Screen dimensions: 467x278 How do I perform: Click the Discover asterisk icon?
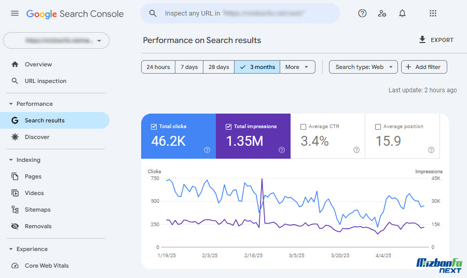(x=15, y=137)
